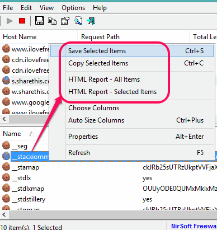
Task: Click cookie icon beside __stdlxmap
Action: 6,188
